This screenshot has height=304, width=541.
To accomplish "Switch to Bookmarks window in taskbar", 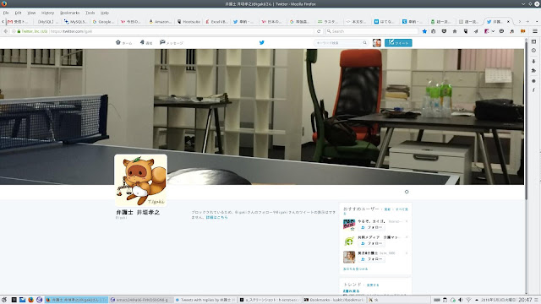I will point(334,300).
